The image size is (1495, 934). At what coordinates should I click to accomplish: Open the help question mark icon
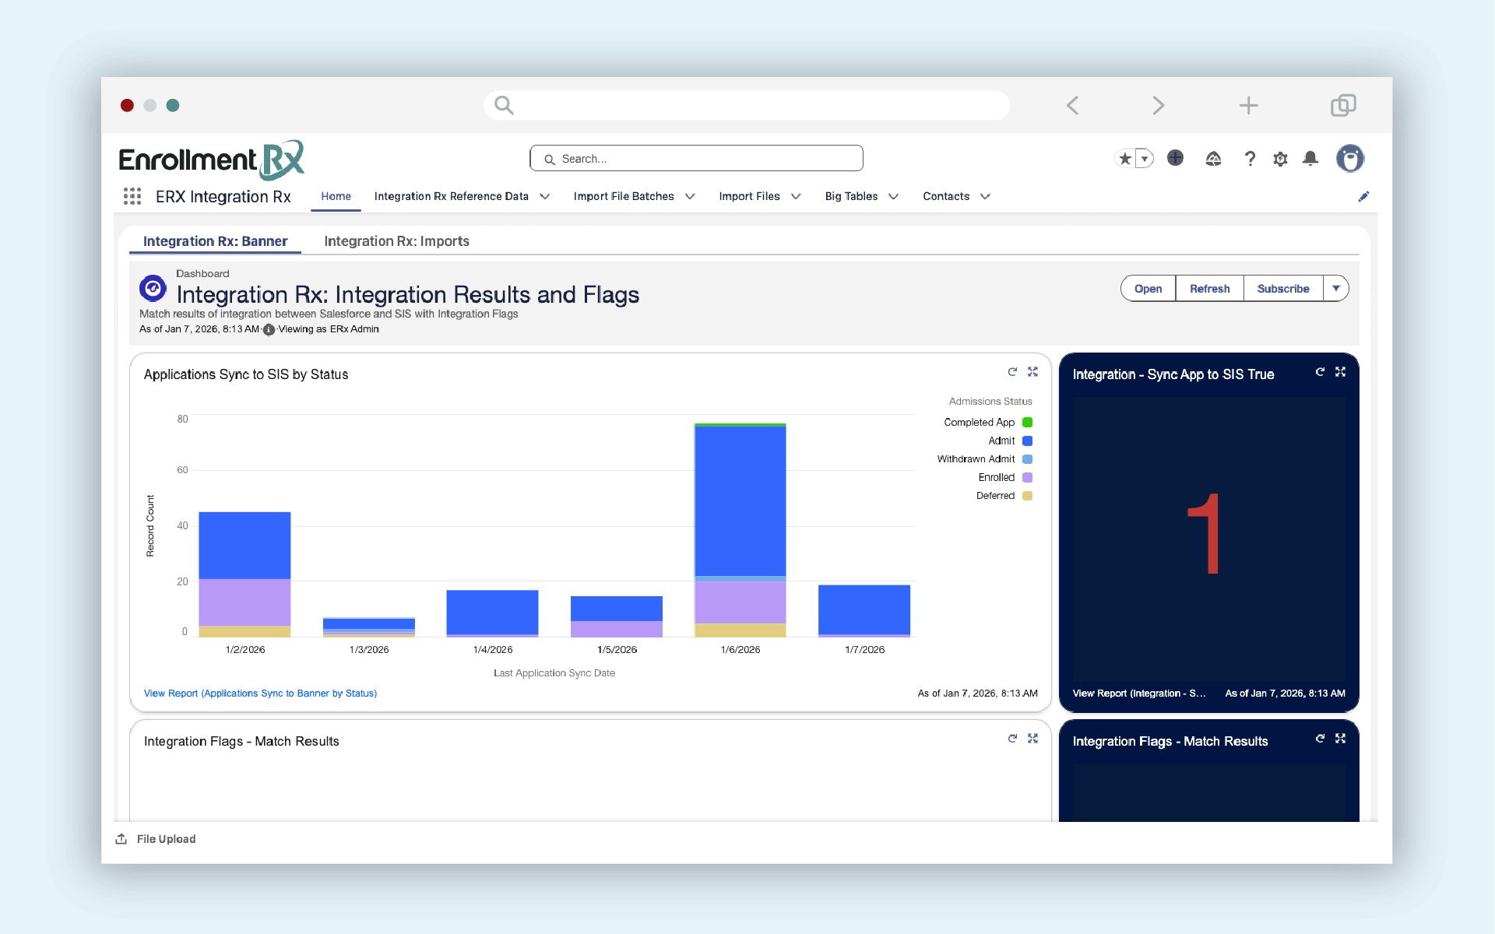[1250, 159]
